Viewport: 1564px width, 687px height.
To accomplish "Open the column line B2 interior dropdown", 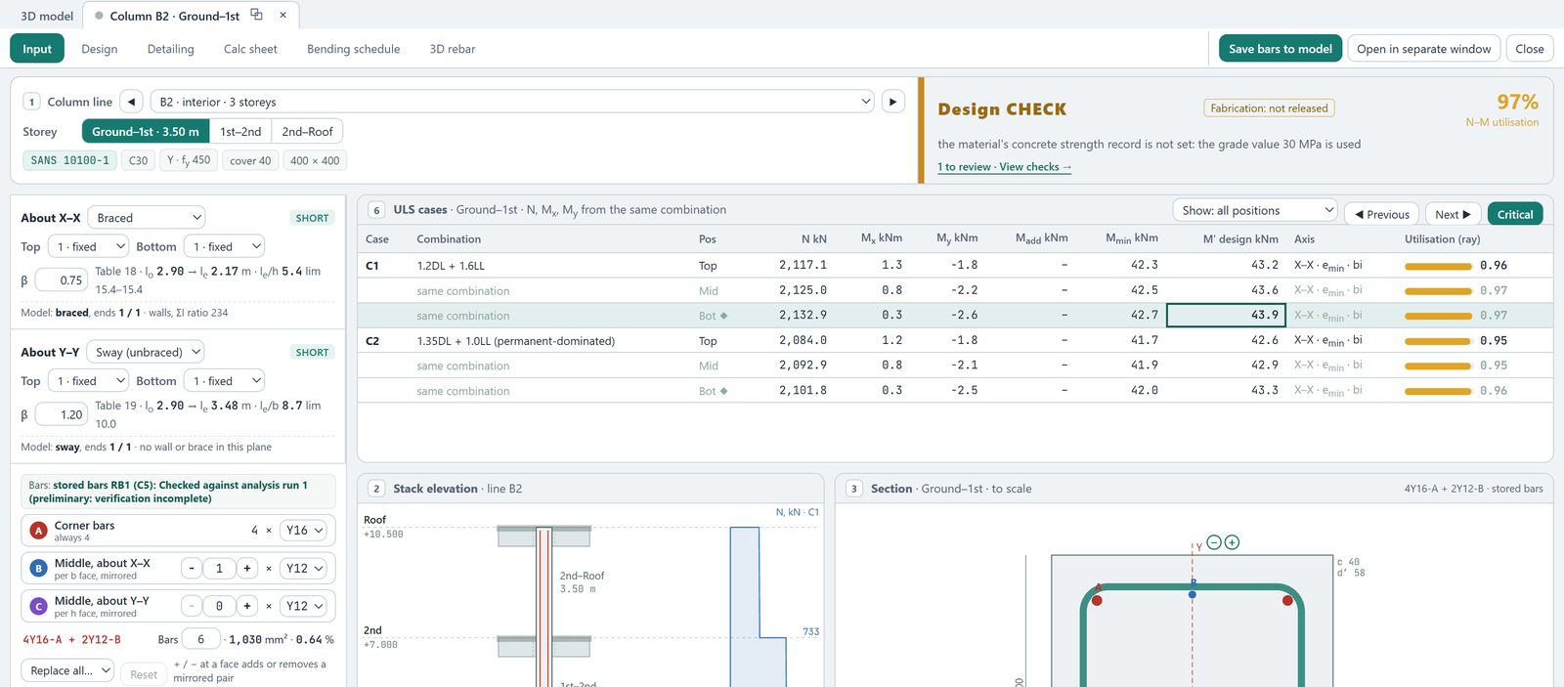I will (x=514, y=102).
